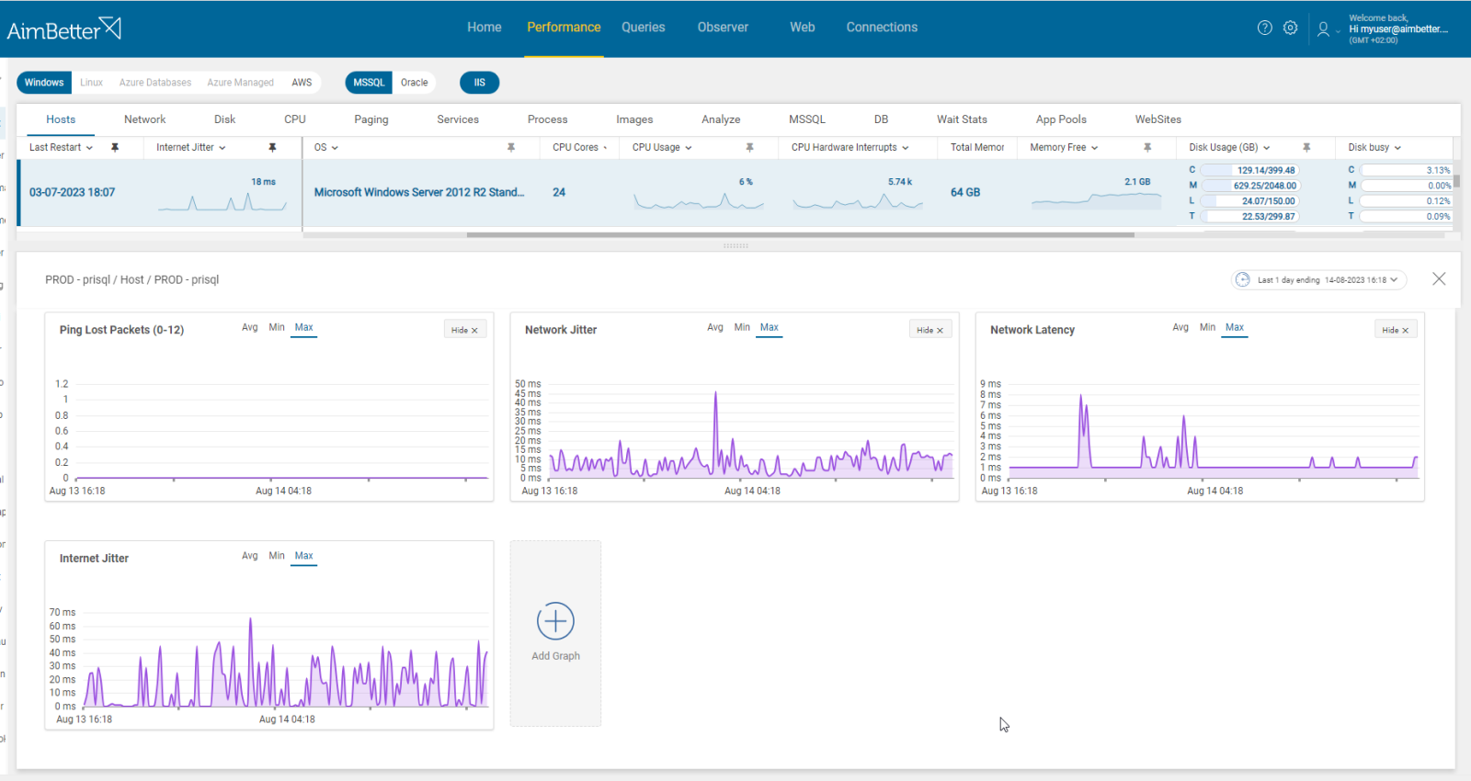The width and height of the screenshot is (1471, 781).
Task: Switch to the CPU tab
Action: 295,119
